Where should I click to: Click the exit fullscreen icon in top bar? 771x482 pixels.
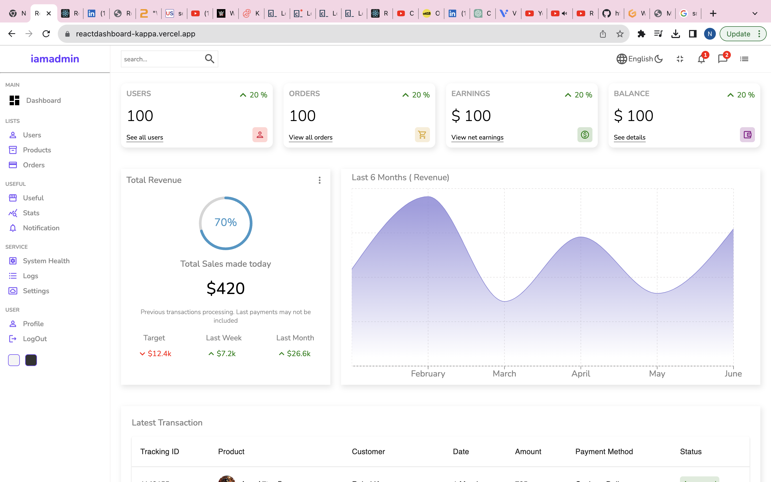(x=680, y=59)
